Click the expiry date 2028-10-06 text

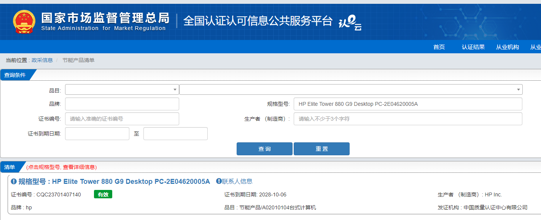pyautogui.click(x=273, y=194)
